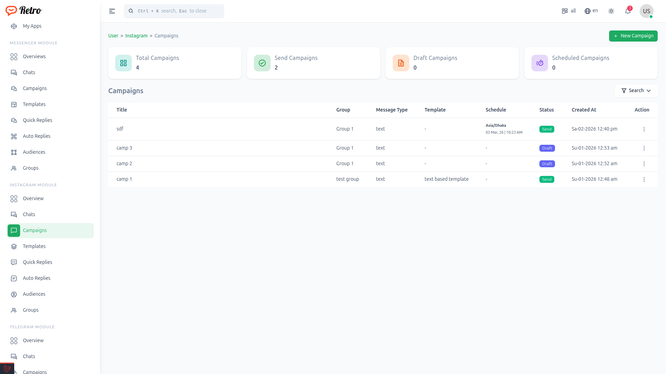Toggle the sidebar collapse hamburger icon

(x=112, y=11)
